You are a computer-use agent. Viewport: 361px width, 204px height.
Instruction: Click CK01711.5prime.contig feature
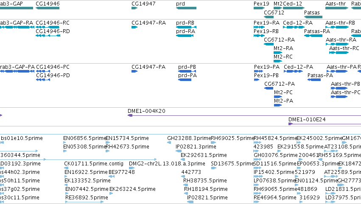coord(66,168)
